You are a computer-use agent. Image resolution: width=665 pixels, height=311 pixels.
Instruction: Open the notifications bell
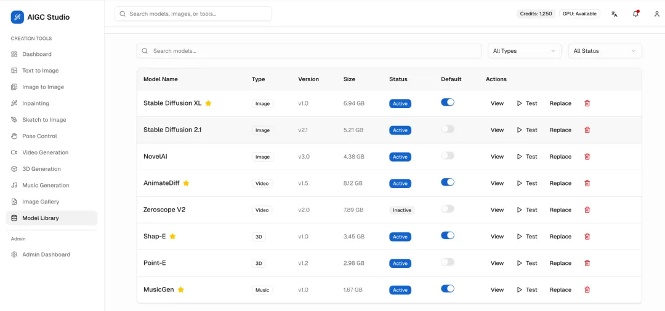pos(635,14)
